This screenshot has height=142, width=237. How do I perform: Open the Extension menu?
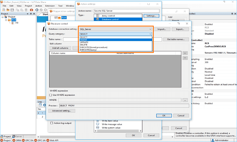[50, 6]
